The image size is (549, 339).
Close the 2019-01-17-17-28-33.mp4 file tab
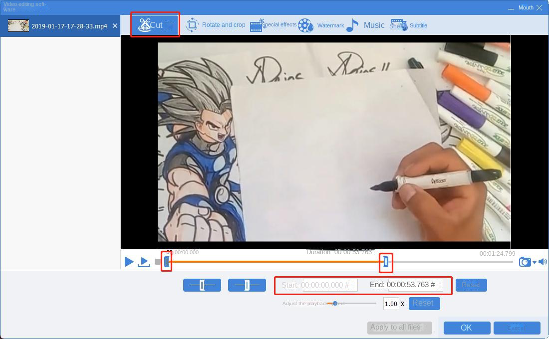tap(115, 26)
